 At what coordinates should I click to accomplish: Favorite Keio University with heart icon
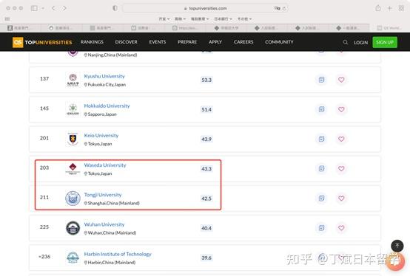pos(341,139)
